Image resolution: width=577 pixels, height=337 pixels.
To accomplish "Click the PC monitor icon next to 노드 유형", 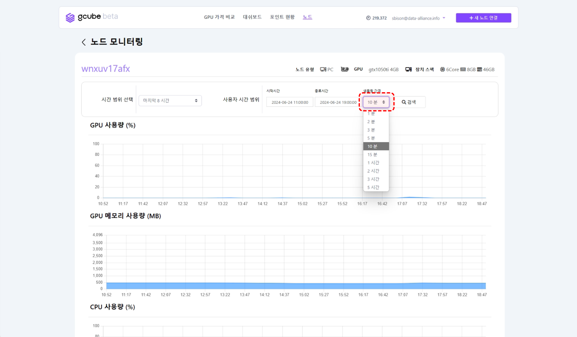I will point(323,69).
